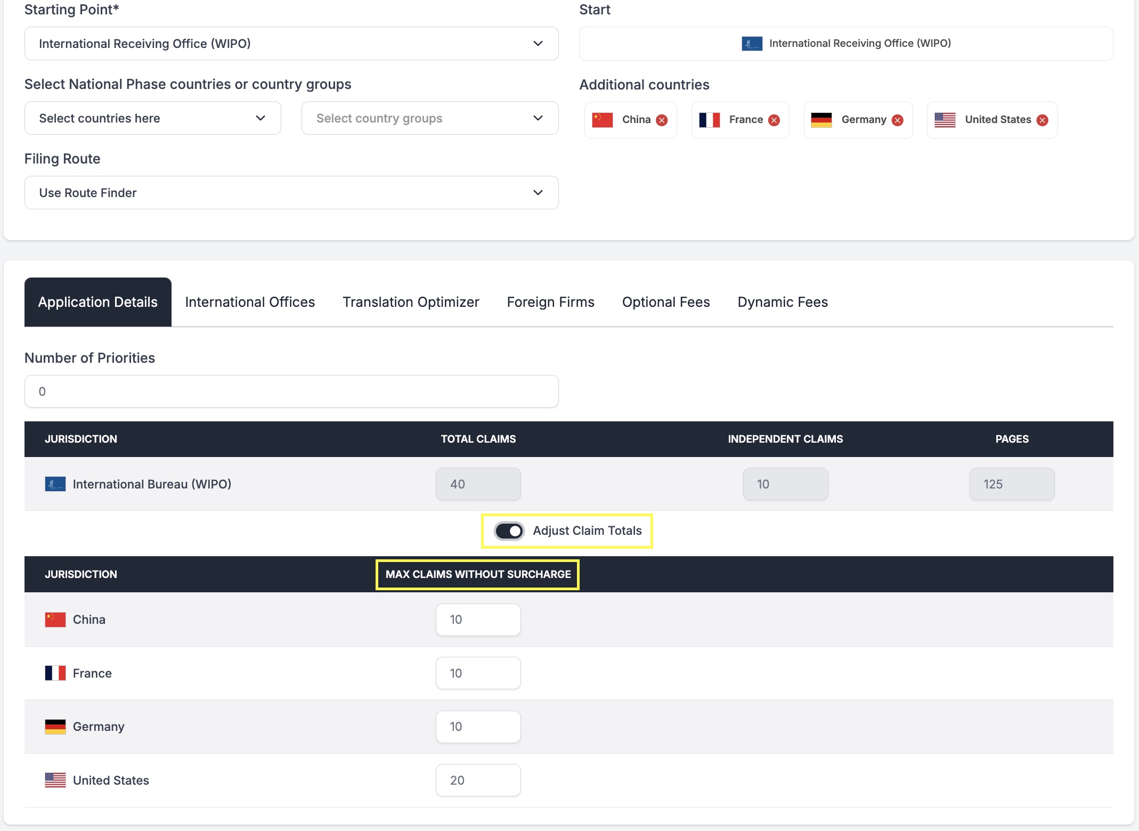This screenshot has width=1139, height=831.
Task: Open the Optional Fees tab
Action: click(666, 302)
